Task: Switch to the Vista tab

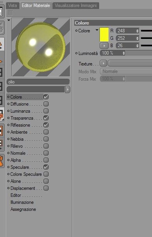Action: [12, 6]
